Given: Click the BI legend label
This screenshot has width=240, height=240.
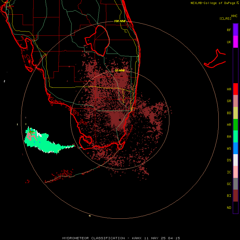Looking at the screenshot, I should click(x=229, y=196).
